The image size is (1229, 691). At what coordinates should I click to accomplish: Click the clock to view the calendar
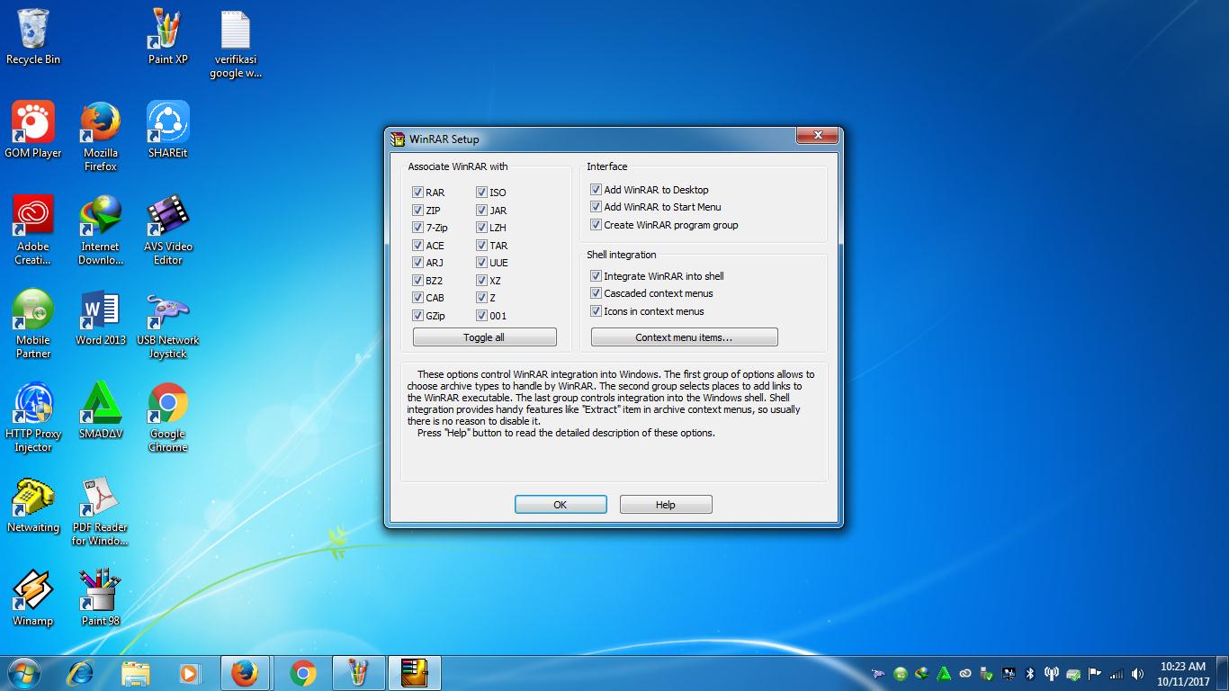1184,672
